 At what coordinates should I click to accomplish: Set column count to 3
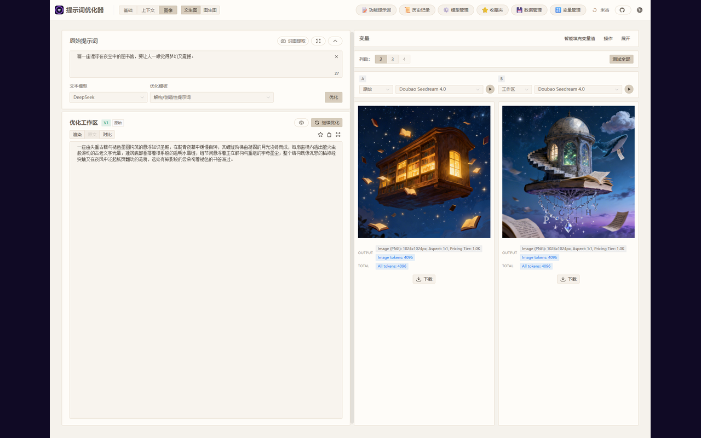(392, 59)
